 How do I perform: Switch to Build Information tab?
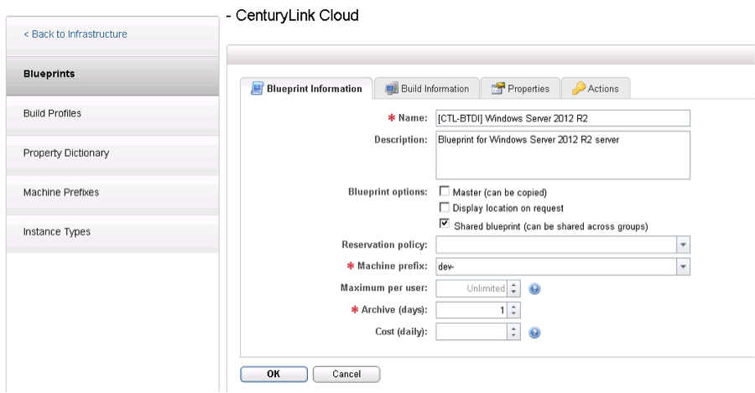[427, 89]
